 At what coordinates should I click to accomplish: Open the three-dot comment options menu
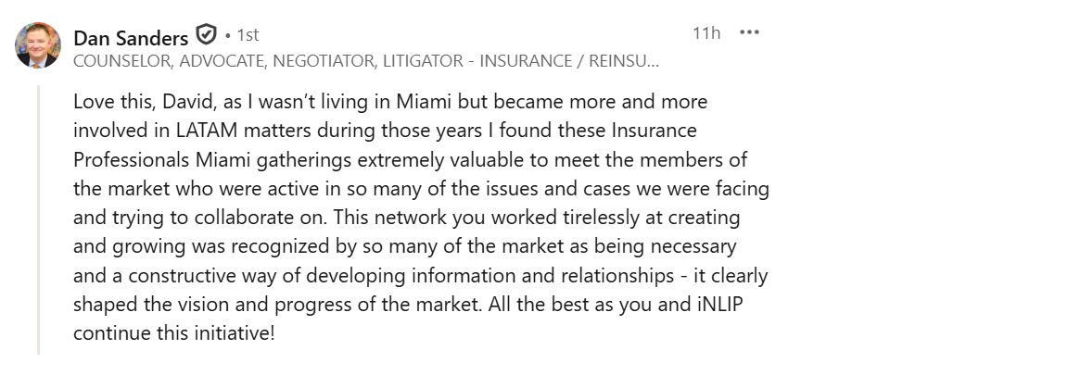pyautogui.click(x=749, y=33)
